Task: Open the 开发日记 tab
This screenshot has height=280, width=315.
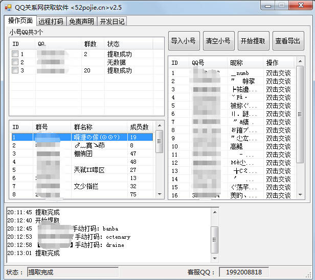Action: pyautogui.click(x=112, y=21)
